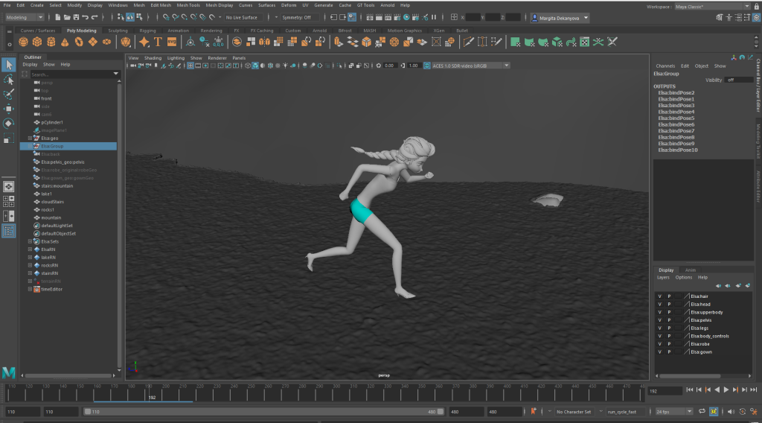Click the Polygon Type text tool icon
The image size is (762, 423).
coord(158,42)
